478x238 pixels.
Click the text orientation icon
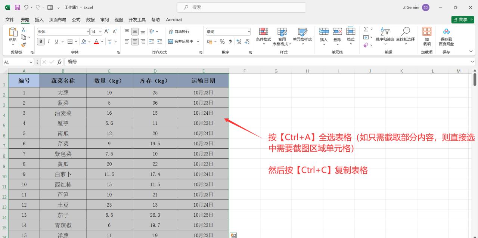click(152, 32)
